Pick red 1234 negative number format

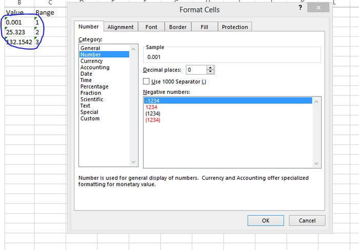point(151,107)
